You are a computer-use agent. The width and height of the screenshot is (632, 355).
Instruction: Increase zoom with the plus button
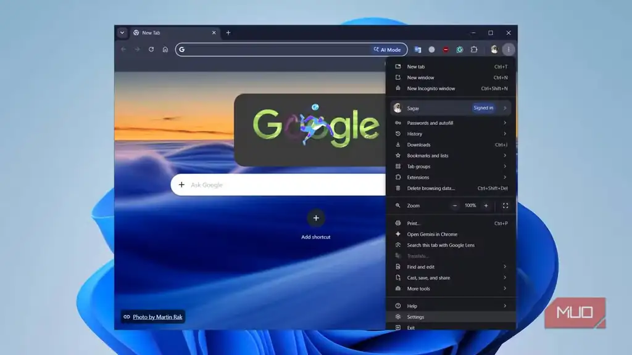(486, 206)
